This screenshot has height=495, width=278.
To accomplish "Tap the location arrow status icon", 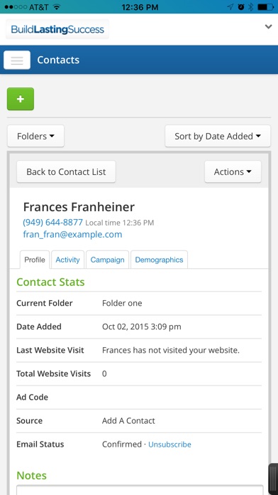I will pyautogui.click(x=230, y=7).
